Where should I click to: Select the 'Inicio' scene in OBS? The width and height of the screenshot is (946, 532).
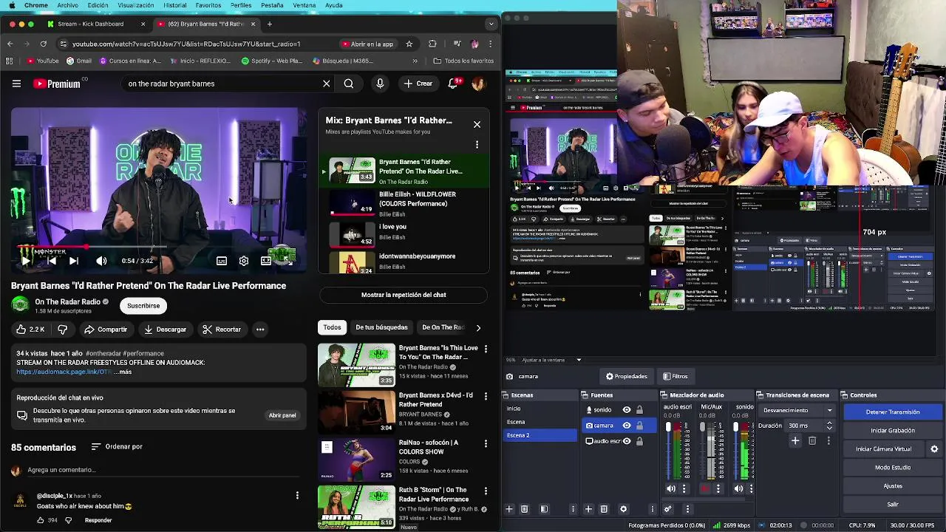[540, 409]
